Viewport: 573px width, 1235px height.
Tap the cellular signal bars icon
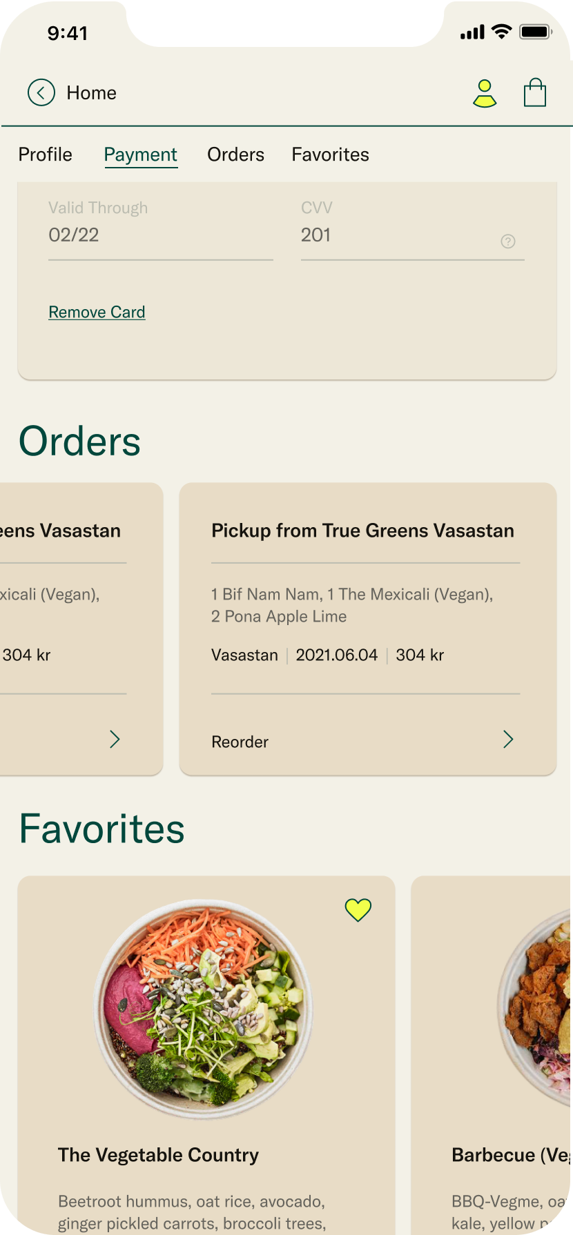pos(473,32)
